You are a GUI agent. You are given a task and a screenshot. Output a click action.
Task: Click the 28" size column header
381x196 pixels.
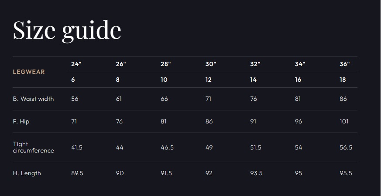[166, 64]
